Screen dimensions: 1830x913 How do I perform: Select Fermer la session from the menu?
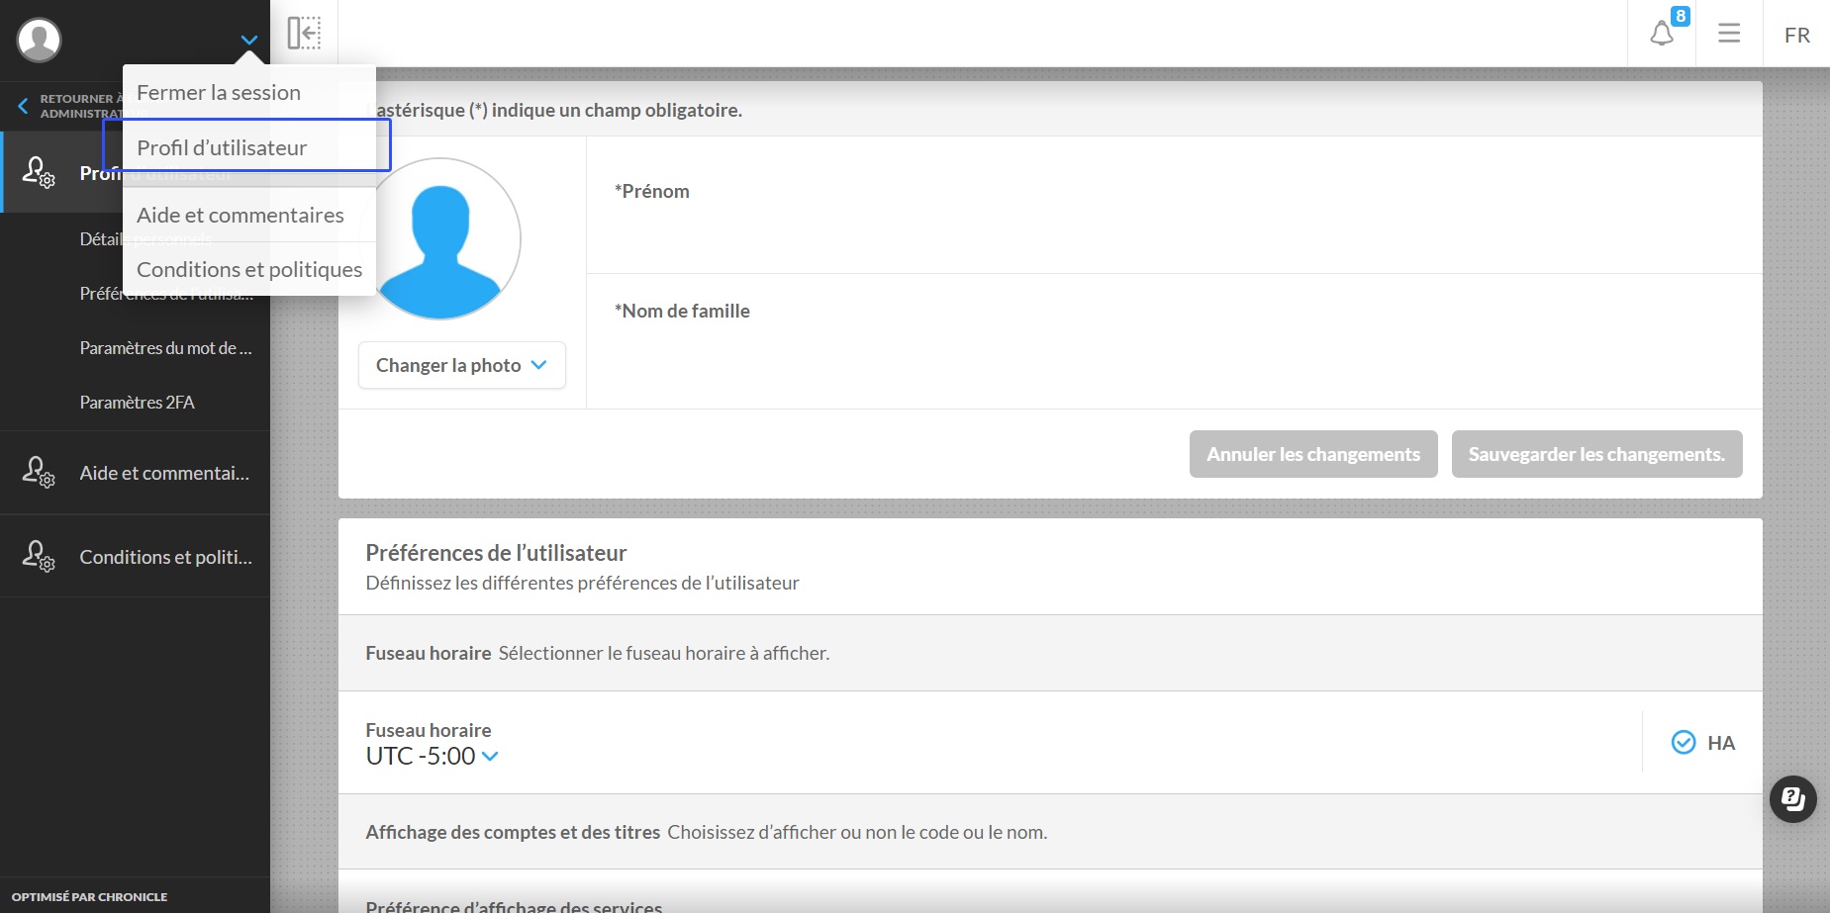[x=219, y=93]
